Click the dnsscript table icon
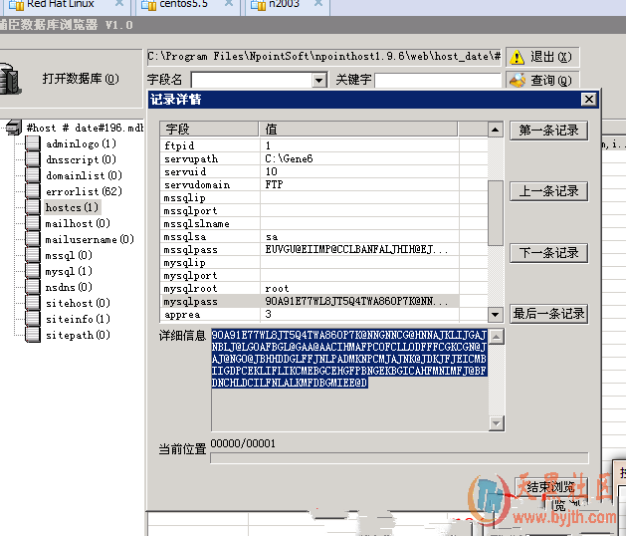Viewport: 626px width, 536px height. [34, 160]
